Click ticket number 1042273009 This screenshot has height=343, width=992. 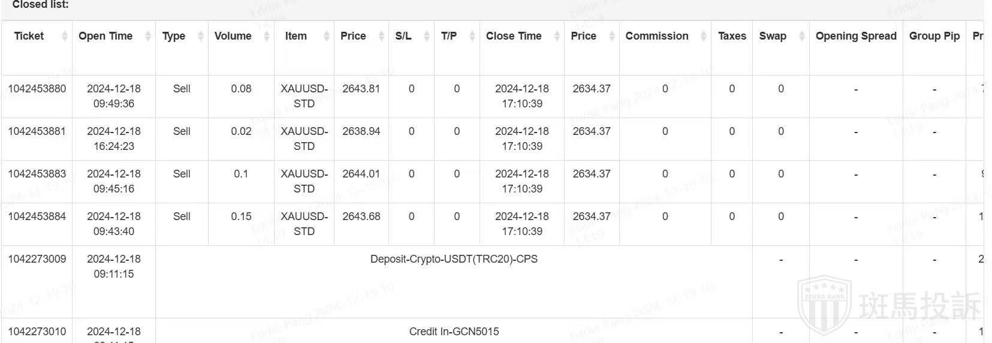tap(37, 259)
